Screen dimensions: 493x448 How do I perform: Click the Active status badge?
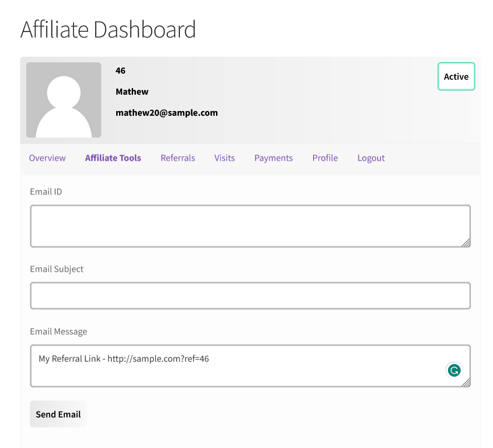[456, 76]
